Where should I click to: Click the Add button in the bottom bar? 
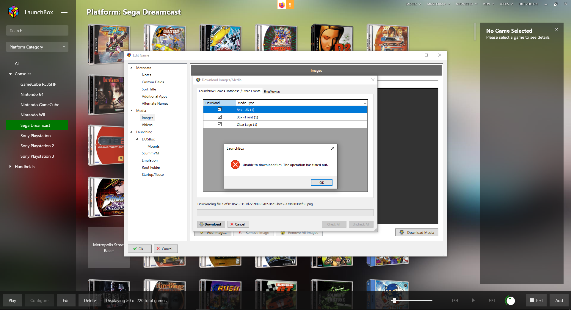point(559,300)
